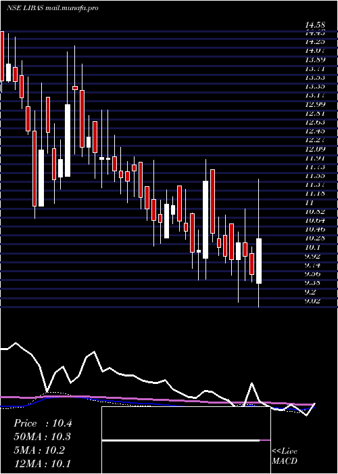
Task: Click the 12.27 price axis label
Action: (315, 140)
